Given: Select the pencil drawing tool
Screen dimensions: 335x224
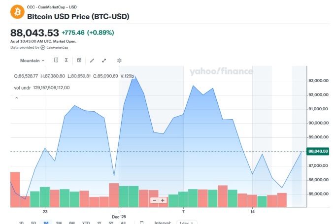Looking at the screenshot, I should 92,61.
